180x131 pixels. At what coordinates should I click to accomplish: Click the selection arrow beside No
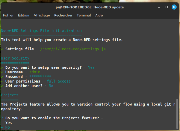[x=2, y=127]
